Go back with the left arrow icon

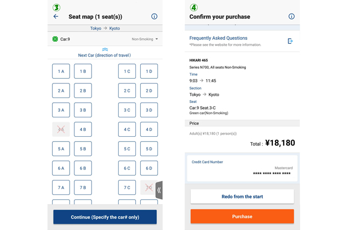56,17
